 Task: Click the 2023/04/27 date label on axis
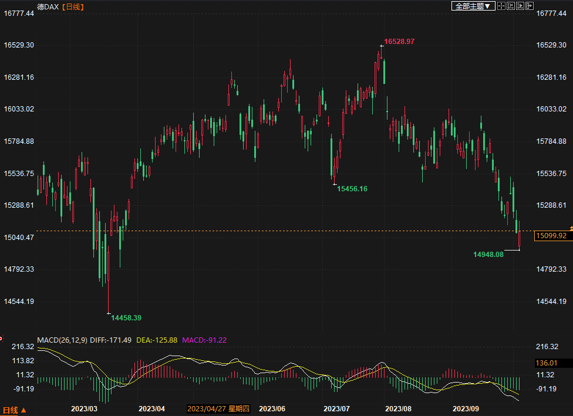(220, 408)
